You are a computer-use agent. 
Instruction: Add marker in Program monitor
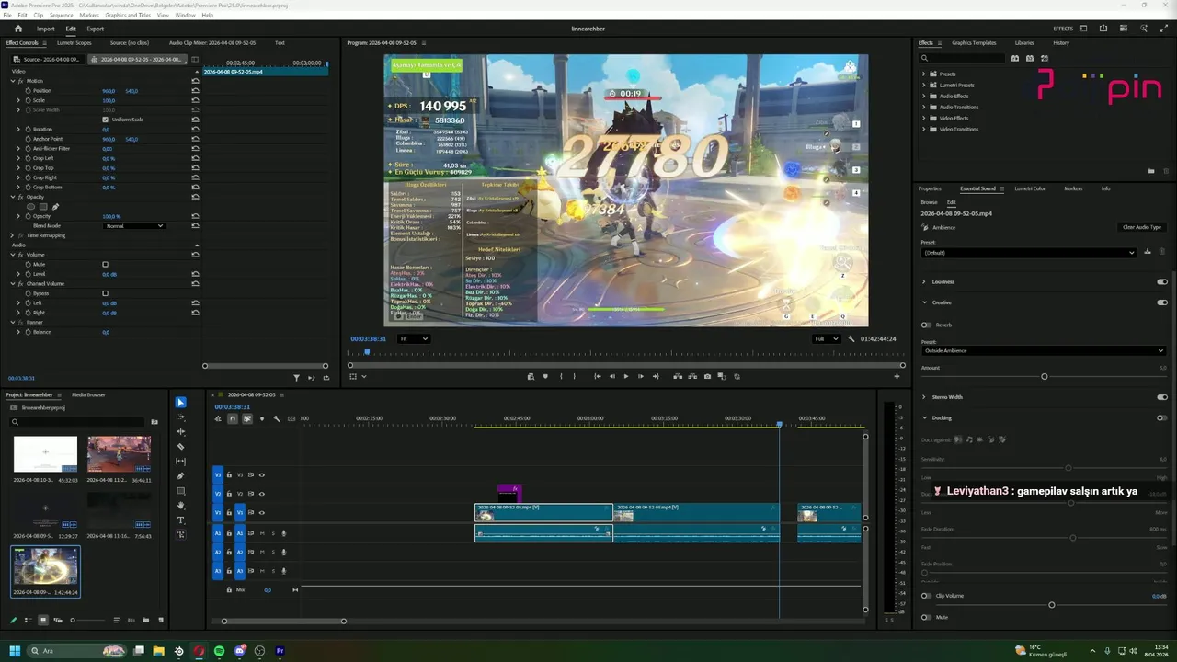pyautogui.click(x=545, y=376)
